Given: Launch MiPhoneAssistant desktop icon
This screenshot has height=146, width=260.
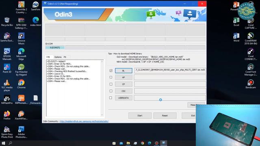Looking at the screenshot, I should tap(21, 99).
